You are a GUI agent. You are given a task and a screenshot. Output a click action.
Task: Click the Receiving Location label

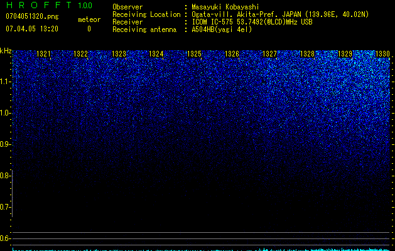pos(146,14)
